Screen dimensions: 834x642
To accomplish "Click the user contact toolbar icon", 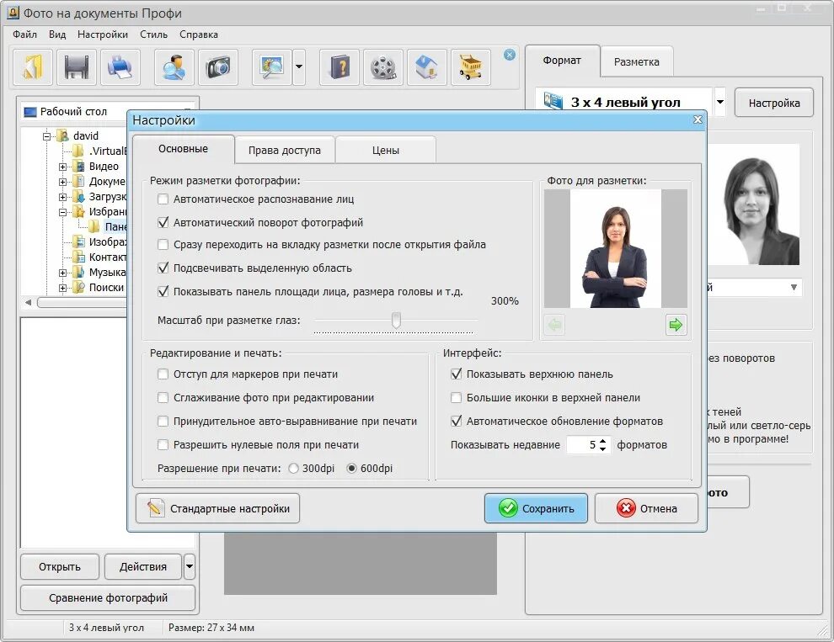I will (x=174, y=67).
